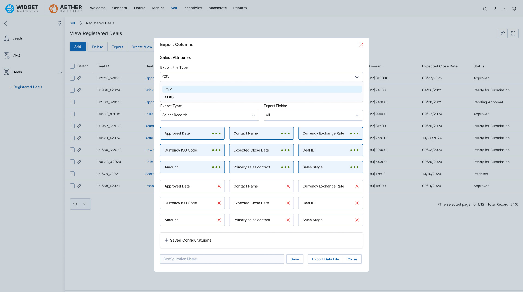
Task: Open the page size 10 dropdown
Action: [x=80, y=204]
